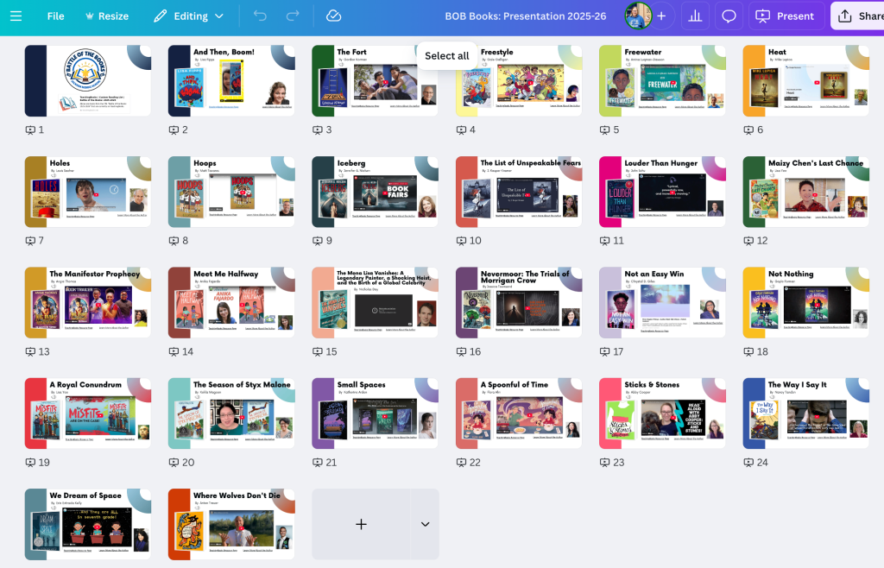
Task: Click the Undo arrow icon
Action: click(x=260, y=16)
